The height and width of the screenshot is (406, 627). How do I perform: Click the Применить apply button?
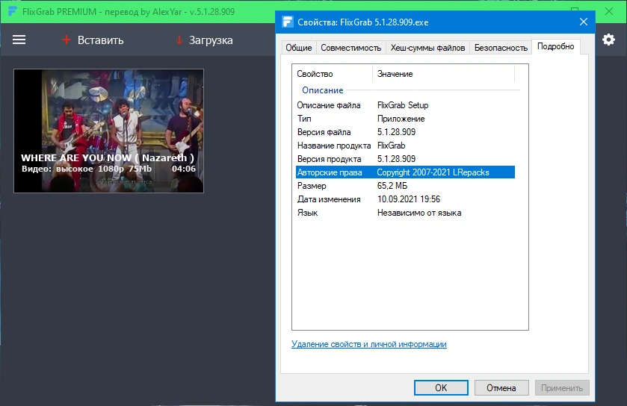tap(562, 387)
